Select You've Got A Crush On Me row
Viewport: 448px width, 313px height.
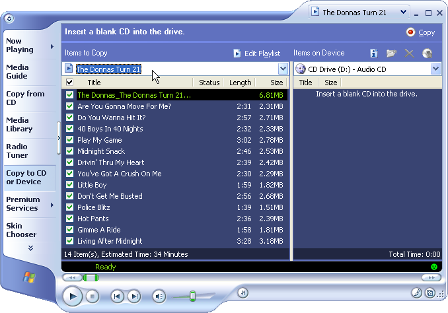(174, 174)
